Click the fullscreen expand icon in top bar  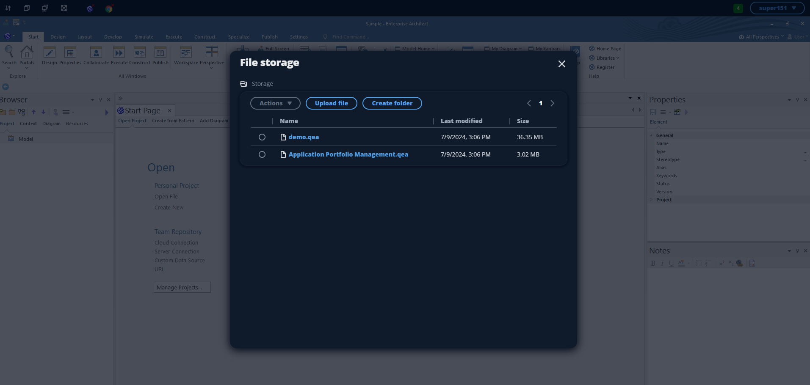click(x=64, y=8)
